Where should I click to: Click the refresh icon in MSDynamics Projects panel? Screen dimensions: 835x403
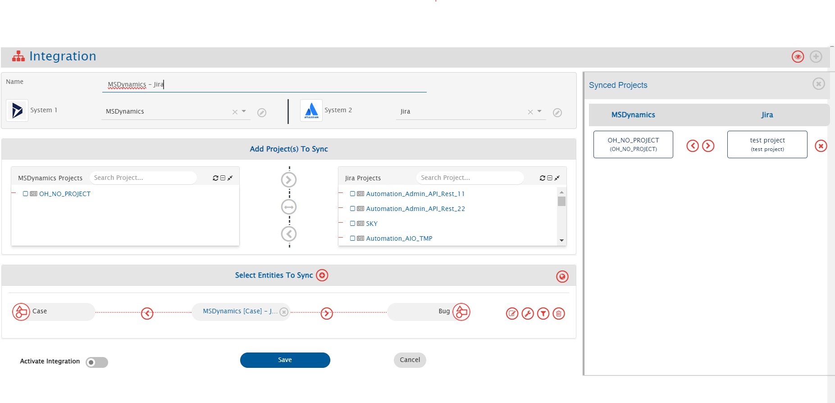click(215, 178)
